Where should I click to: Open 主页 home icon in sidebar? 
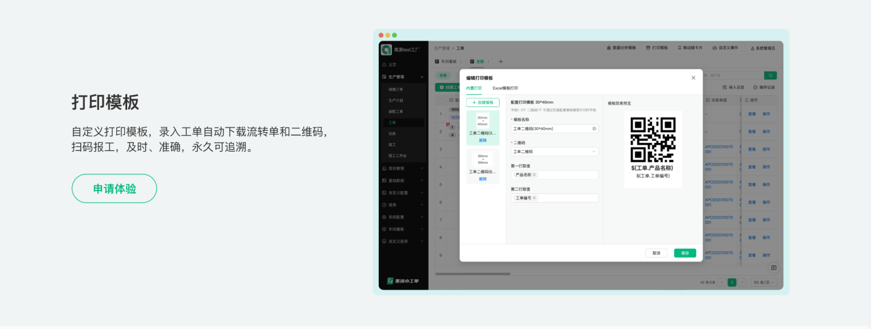pyautogui.click(x=384, y=65)
